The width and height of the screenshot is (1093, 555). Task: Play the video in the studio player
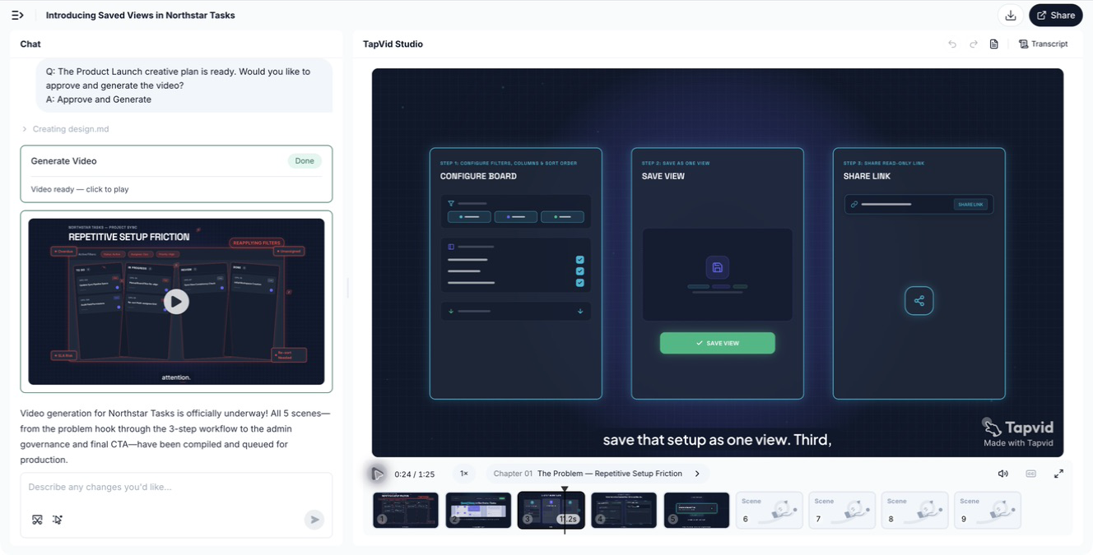point(377,474)
